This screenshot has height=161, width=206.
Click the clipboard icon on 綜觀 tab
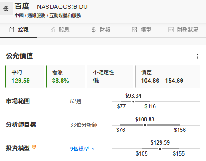point(12,30)
